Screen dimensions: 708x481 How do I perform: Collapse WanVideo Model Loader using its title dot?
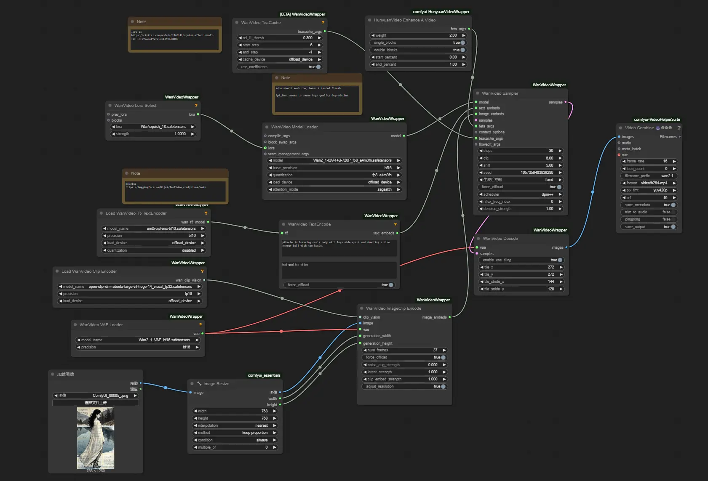(x=267, y=127)
